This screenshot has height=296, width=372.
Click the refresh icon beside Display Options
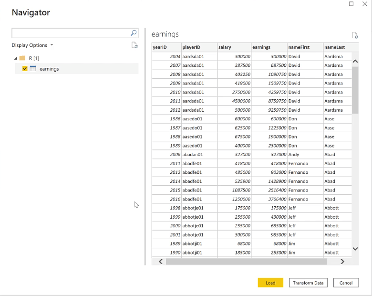click(x=134, y=45)
